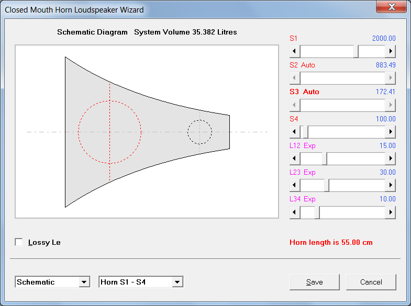The width and height of the screenshot is (411, 306).
Task: Click the L34 Exp slider left arrow
Action: (x=295, y=212)
